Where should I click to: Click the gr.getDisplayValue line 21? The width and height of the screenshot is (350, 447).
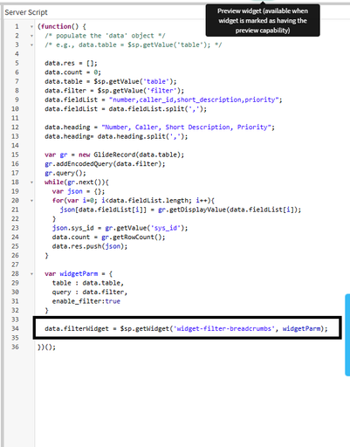pos(181,210)
